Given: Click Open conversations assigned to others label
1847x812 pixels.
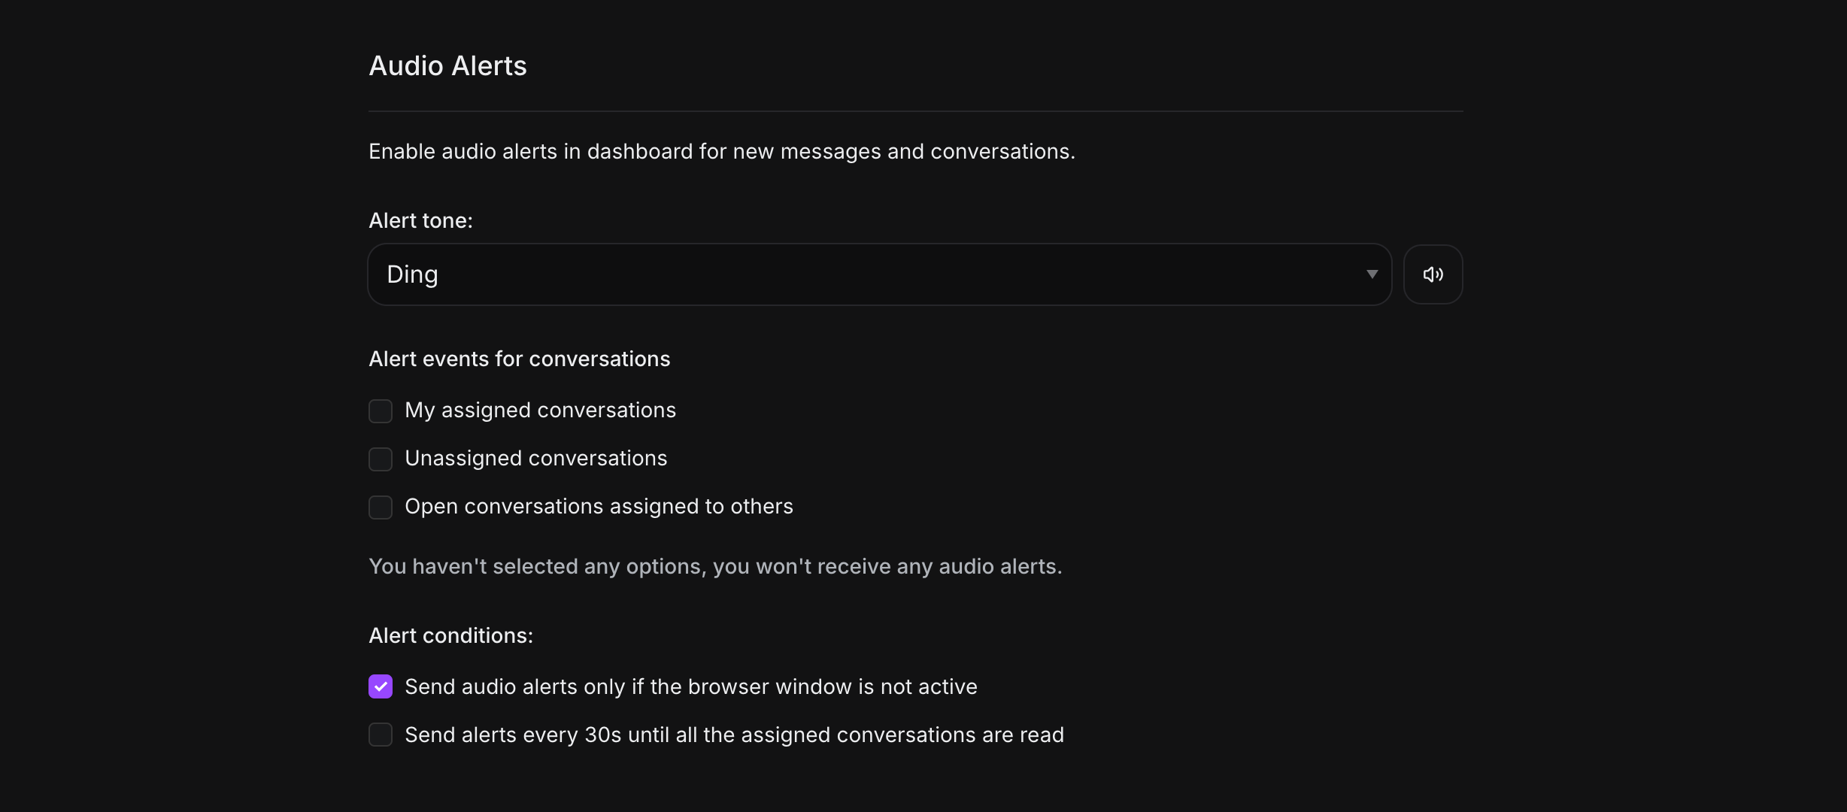Looking at the screenshot, I should (599, 507).
